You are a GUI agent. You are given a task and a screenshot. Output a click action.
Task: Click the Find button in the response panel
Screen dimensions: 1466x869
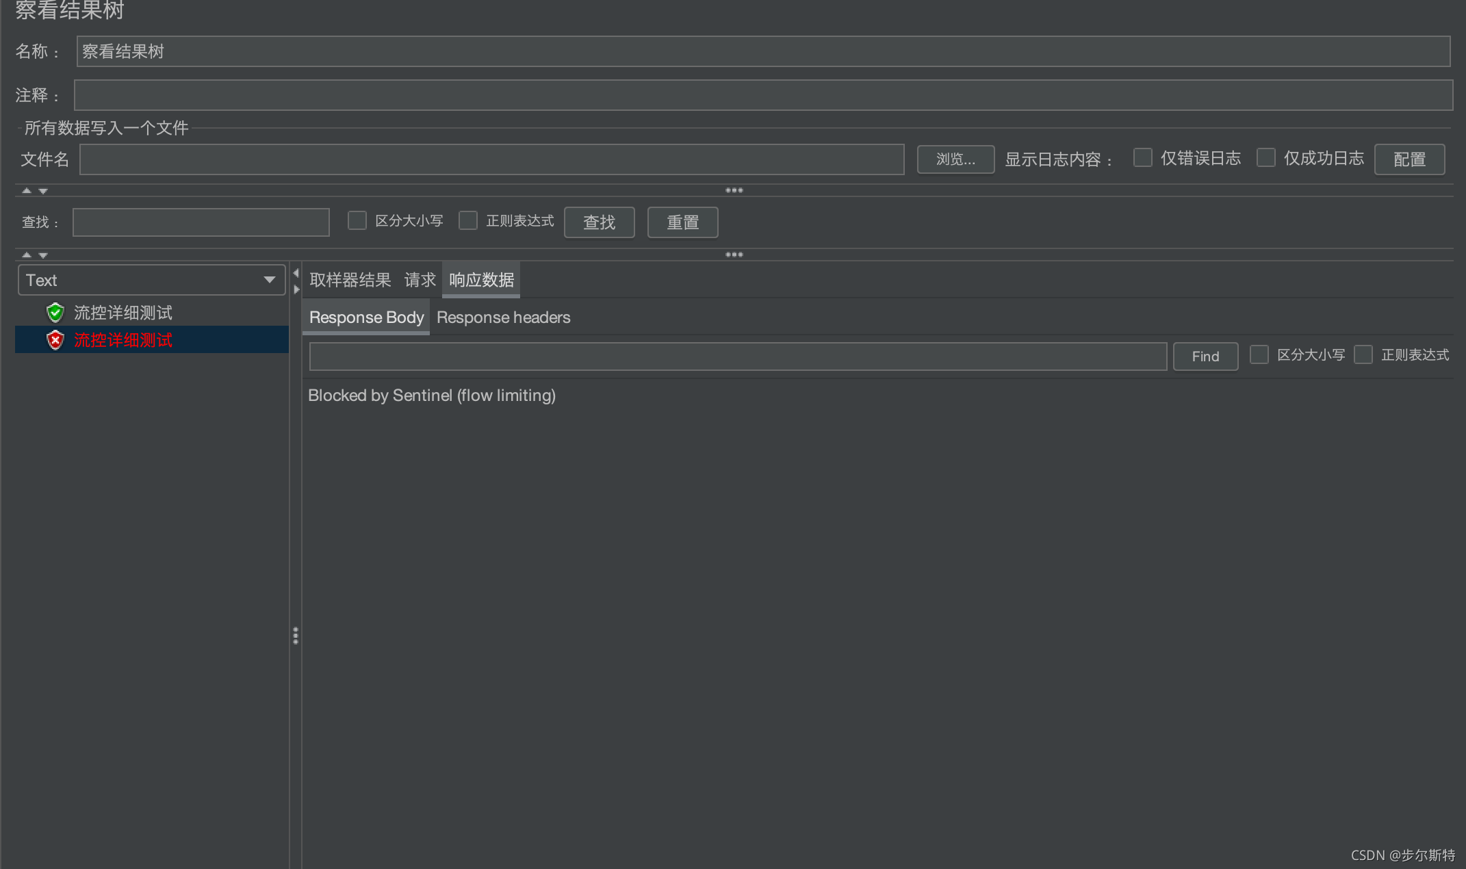point(1205,356)
